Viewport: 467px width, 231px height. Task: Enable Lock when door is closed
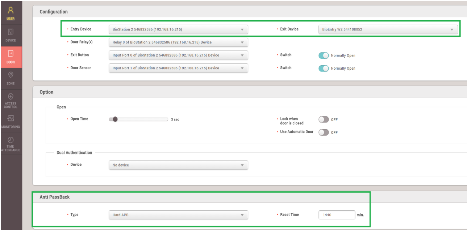click(x=324, y=120)
